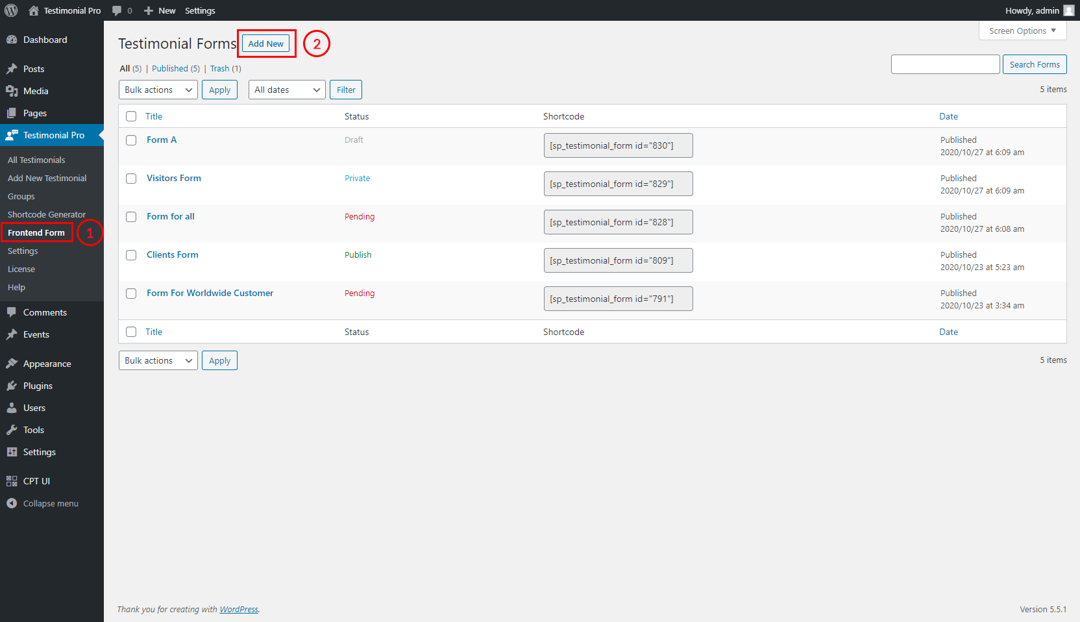Toggle the select-all checkbox in table header

(131, 116)
